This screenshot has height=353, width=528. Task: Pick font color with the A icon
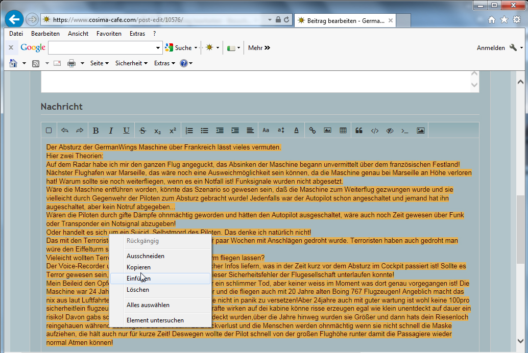[296, 131]
